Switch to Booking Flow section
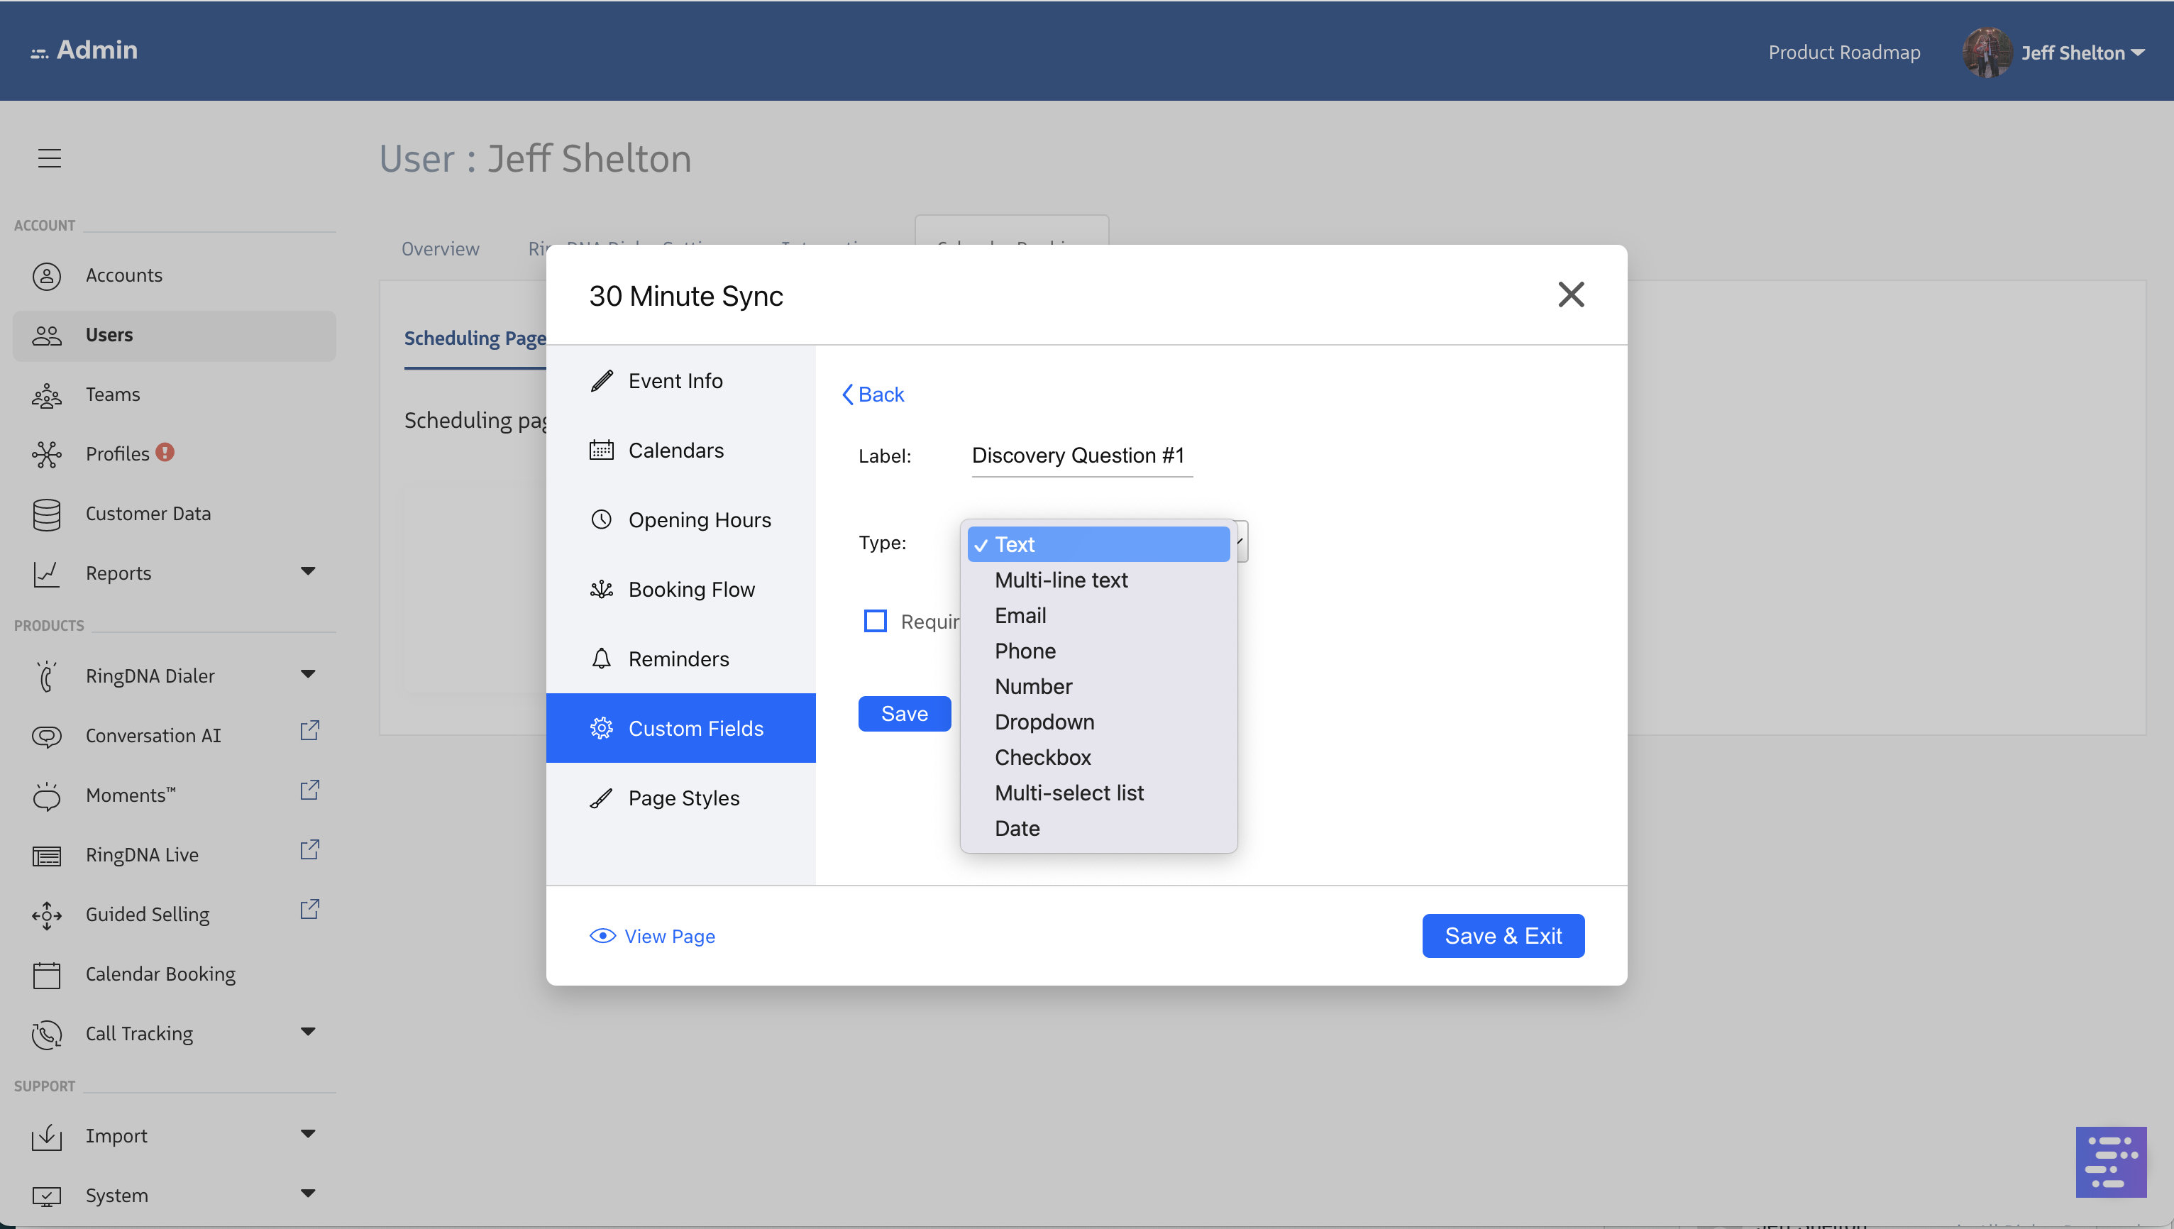Image resolution: width=2174 pixels, height=1229 pixels. [690, 589]
